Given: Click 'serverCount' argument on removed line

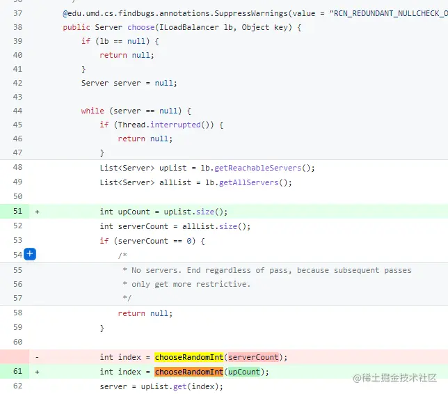Looking at the screenshot, I should tap(253, 357).
